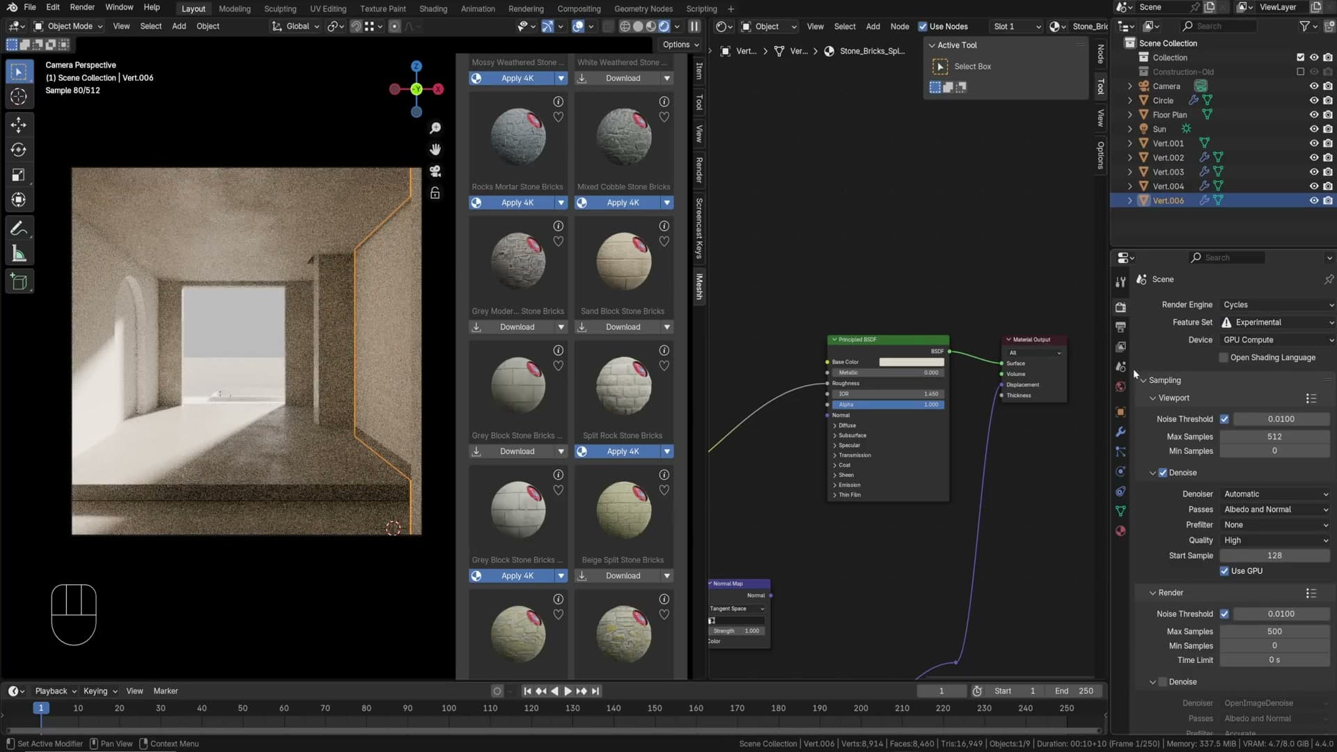Show info for Sand Block Stone Bricks
The height and width of the screenshot is (752, 1337).
pyautogui.click(x=664, y=226)
